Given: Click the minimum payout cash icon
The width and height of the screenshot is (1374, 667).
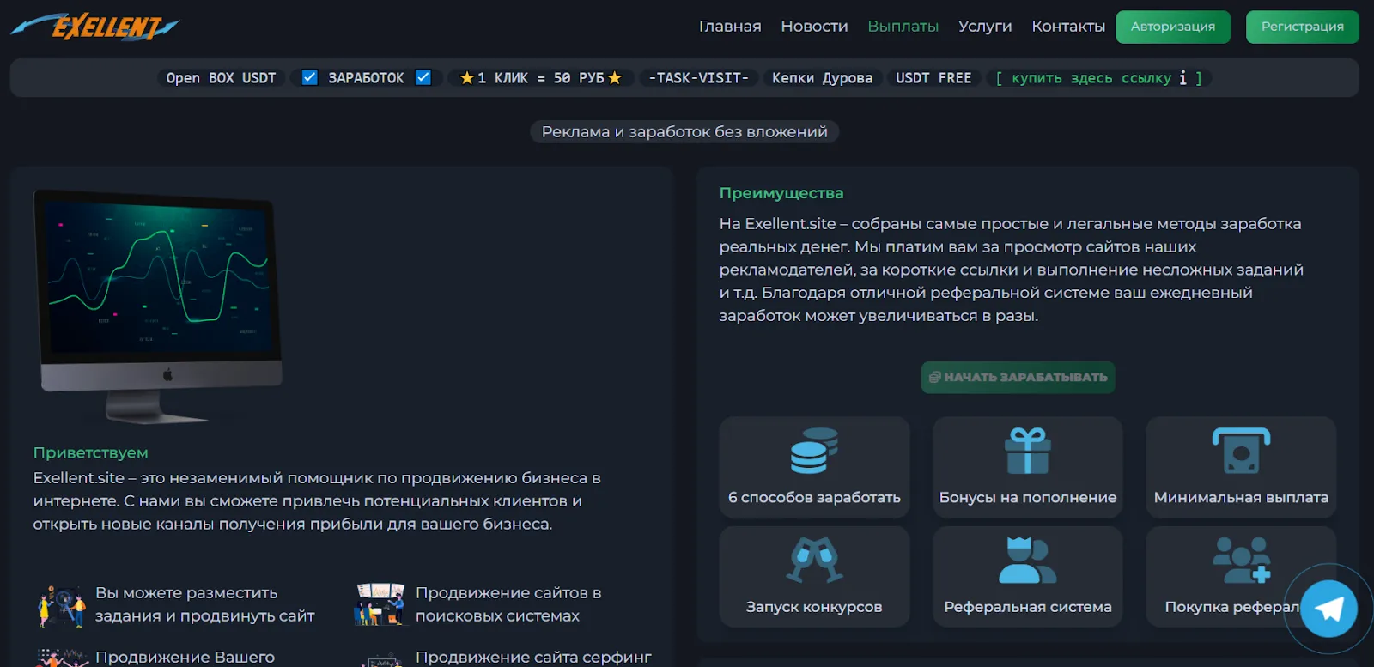Looking at the screenshot, I should coord(1241,452).
